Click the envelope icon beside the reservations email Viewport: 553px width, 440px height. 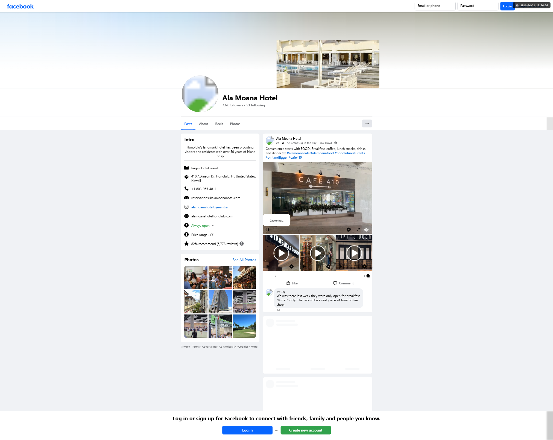(x=186, y=198)
